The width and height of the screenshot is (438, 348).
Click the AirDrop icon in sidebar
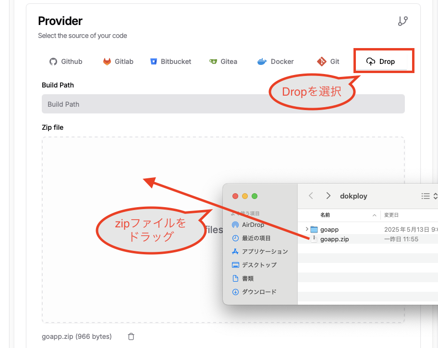(x=235, y=225)
